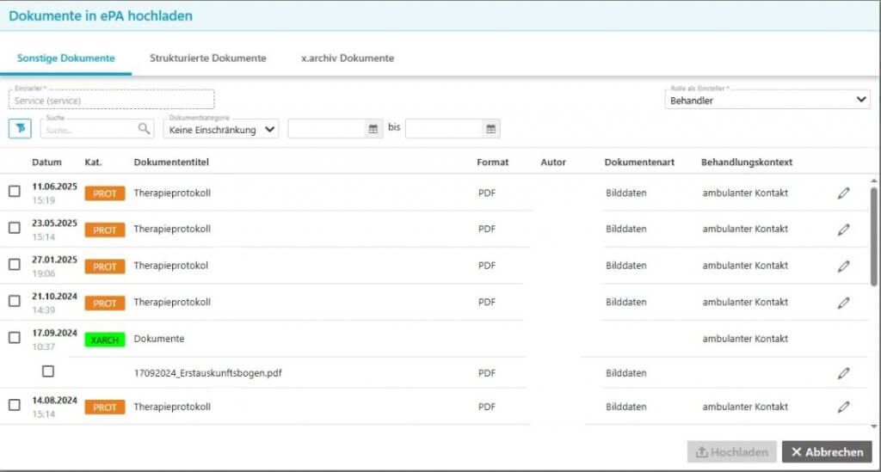The image size is (881, 472).
Task: Click pencil icon for 14.08.2024 Therapieprotokoll
Action: point(843,407)
